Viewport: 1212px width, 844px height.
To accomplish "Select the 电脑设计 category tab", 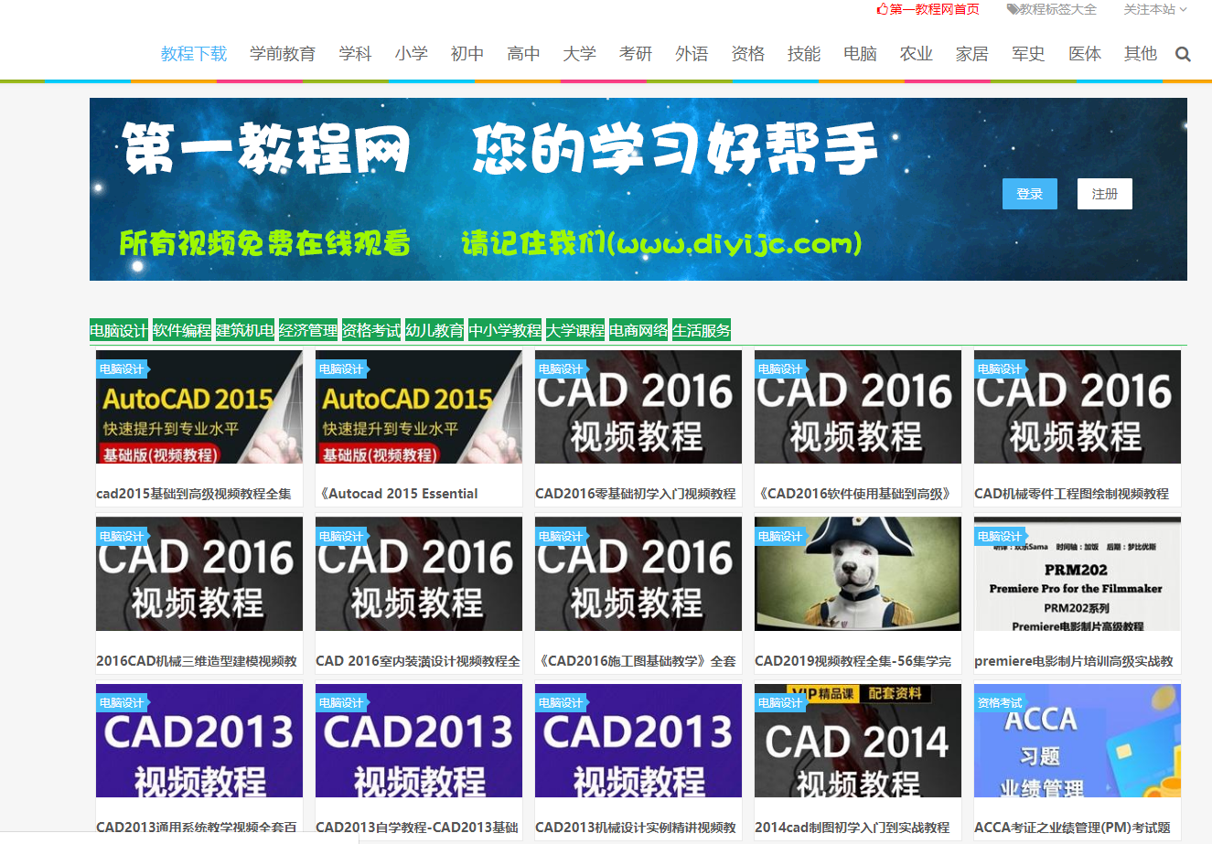I will pos(119,330).
